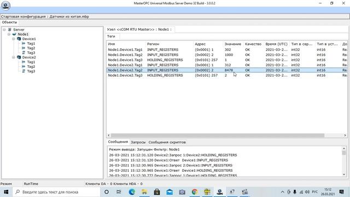Image resolution: width=350 pixels, height=197 pixels.
Task: Collapse the Device2 tree node
Action: point(13,57)
